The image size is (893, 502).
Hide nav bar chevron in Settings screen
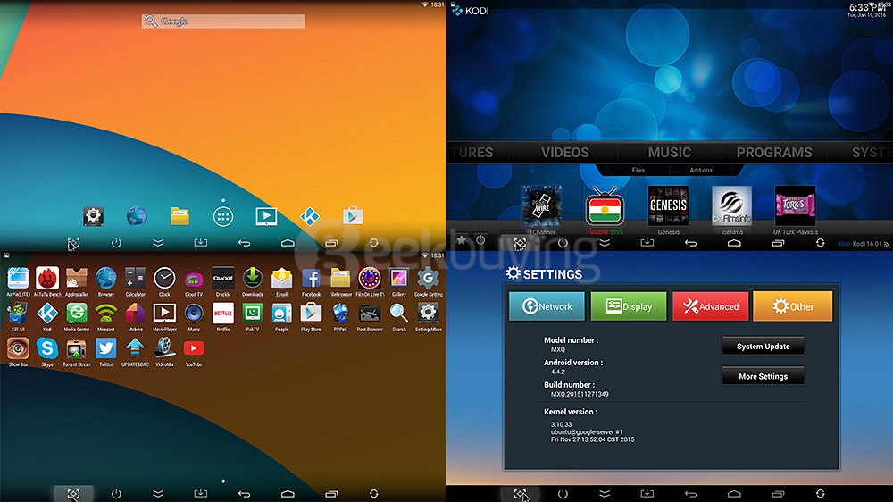pyautogui.click(x=605, y=493)
